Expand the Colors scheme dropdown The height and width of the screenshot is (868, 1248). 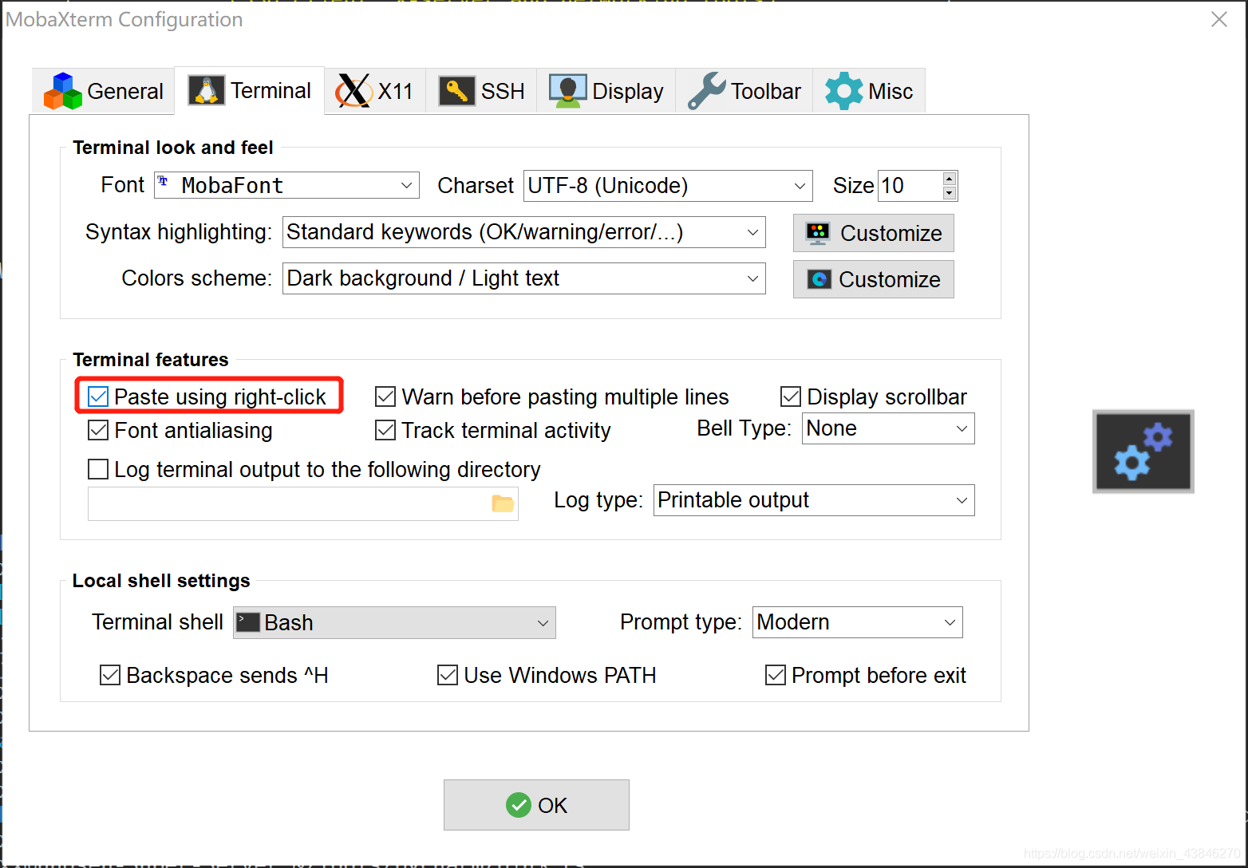click(524, 278)
